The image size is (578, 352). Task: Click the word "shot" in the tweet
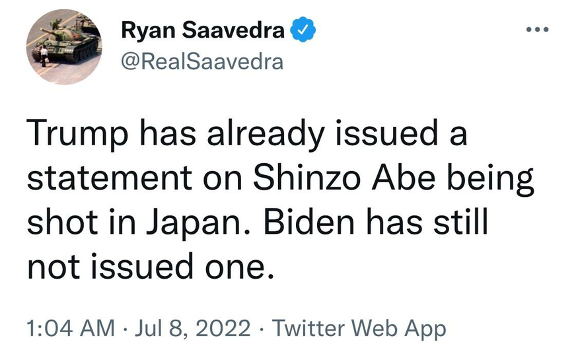coord(54,223)
